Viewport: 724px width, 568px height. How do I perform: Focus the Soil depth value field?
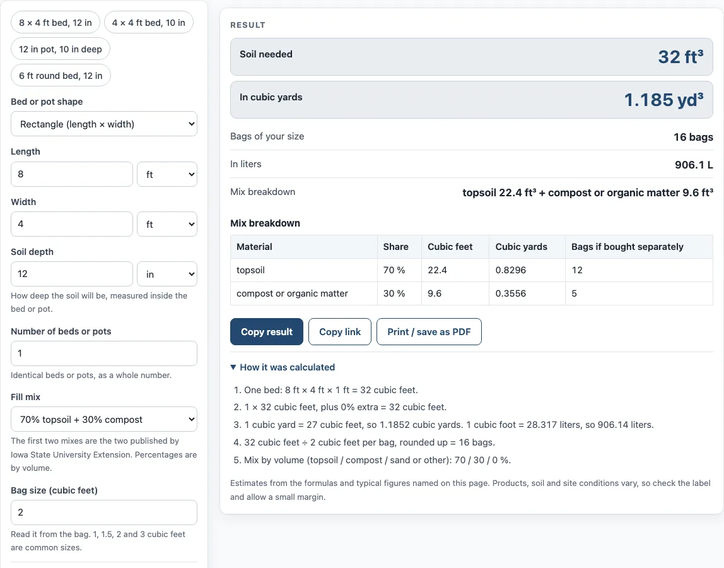coord(71,274)
